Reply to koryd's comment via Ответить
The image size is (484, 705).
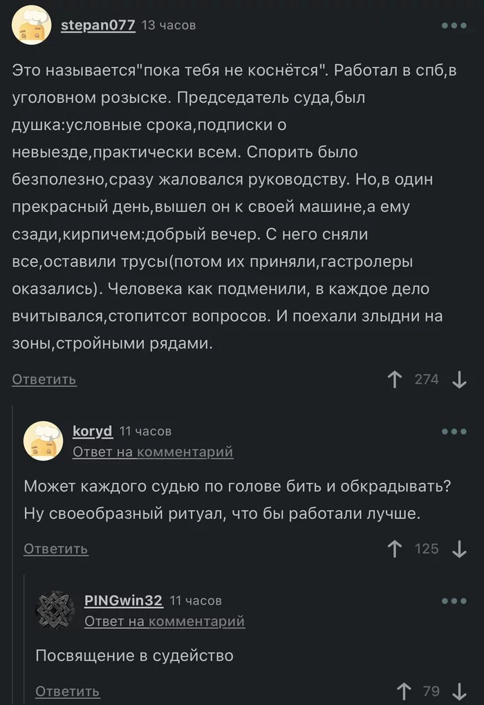55,549
